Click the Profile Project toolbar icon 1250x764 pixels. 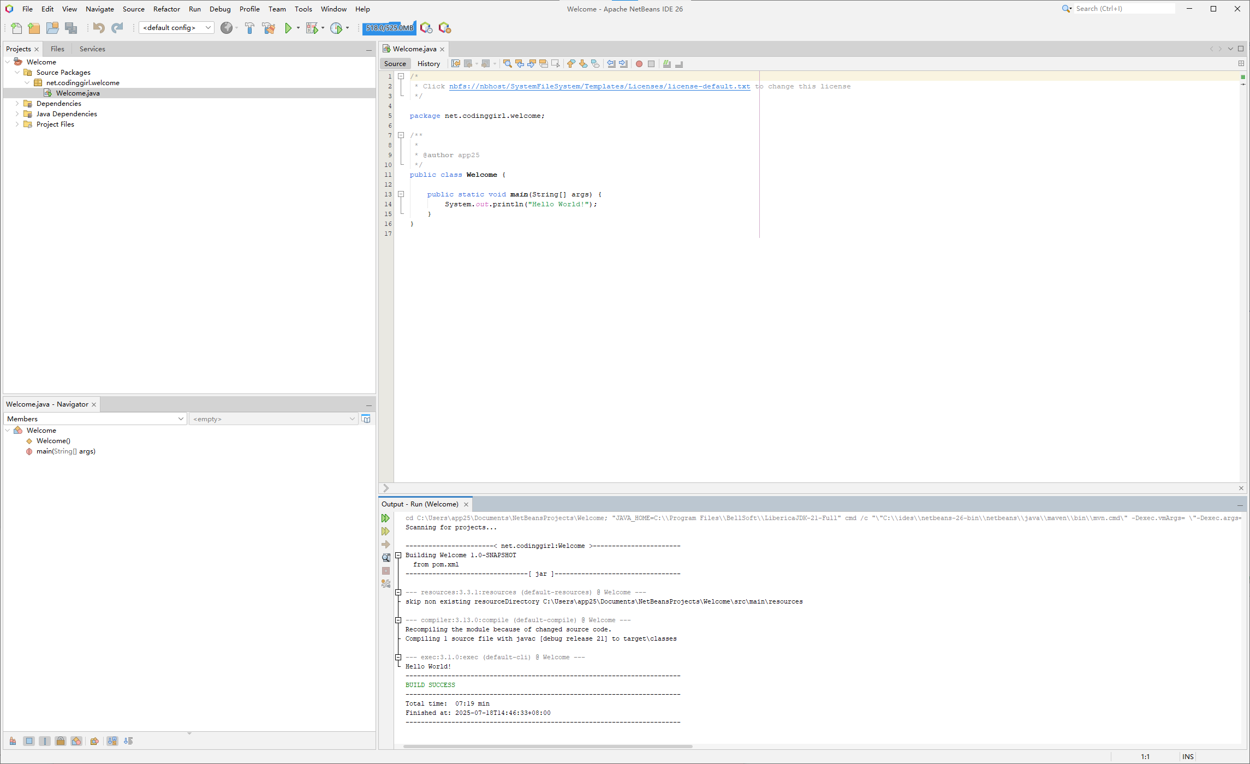coord(336,28)
